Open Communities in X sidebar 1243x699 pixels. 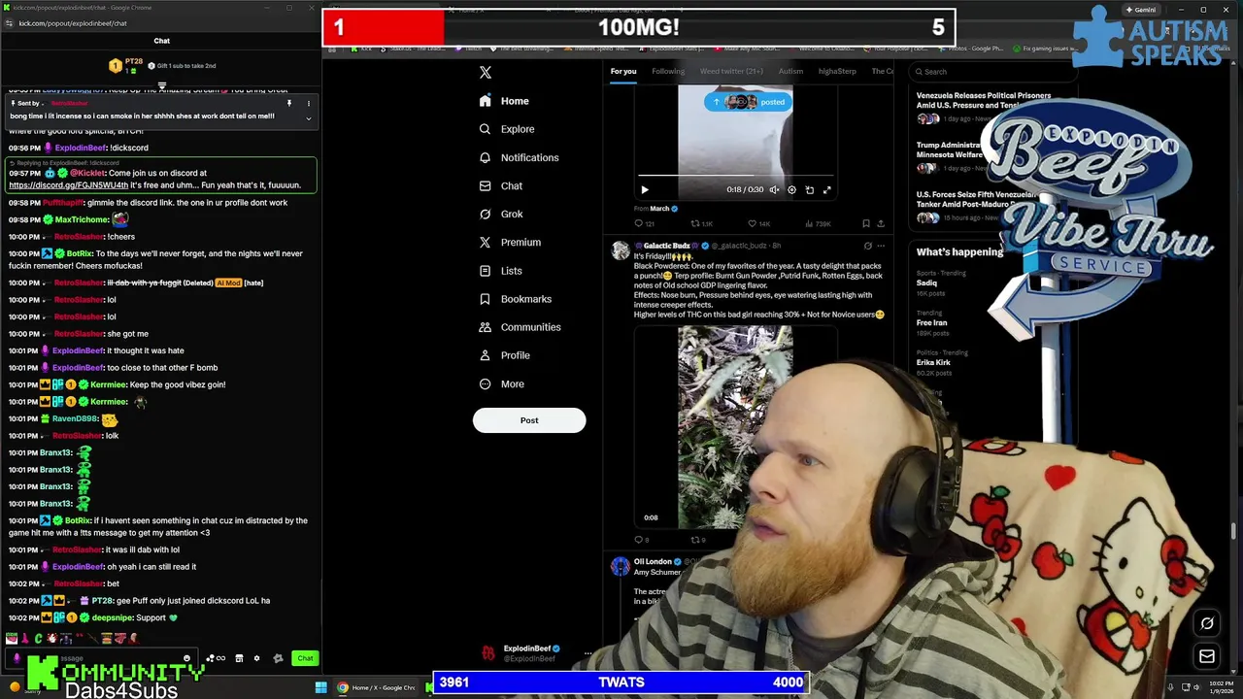click(520, 327)
